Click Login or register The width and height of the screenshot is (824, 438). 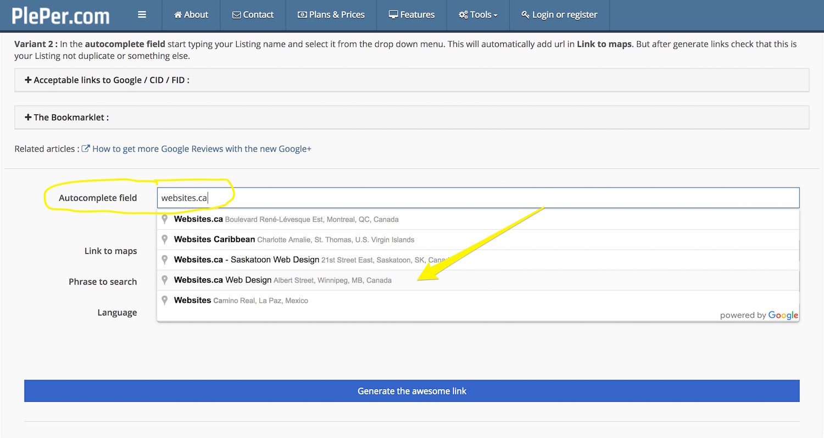point(559,15)
